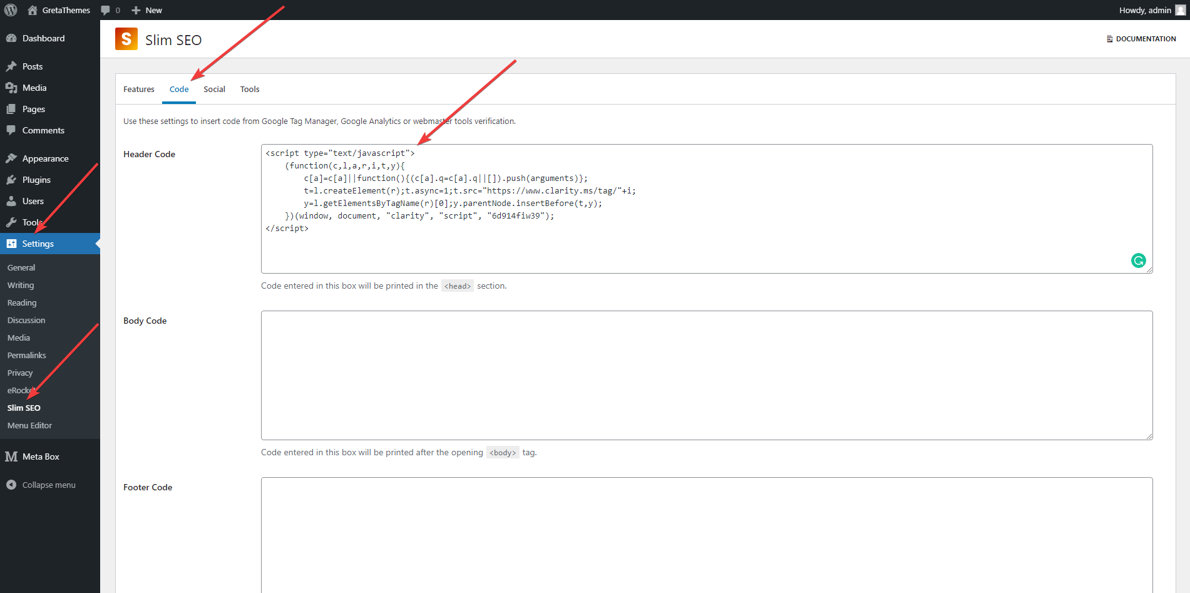This screenshot has height=593, width=1190.
Task: Click the documentation page icon
Action: [x=1110, y=39]
